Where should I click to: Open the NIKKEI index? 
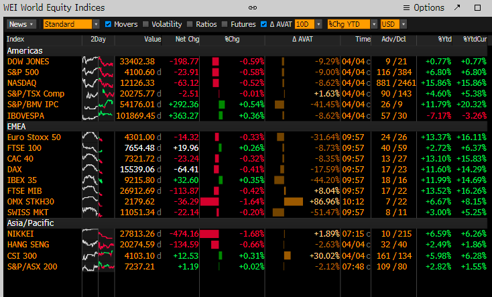point(20,234)
